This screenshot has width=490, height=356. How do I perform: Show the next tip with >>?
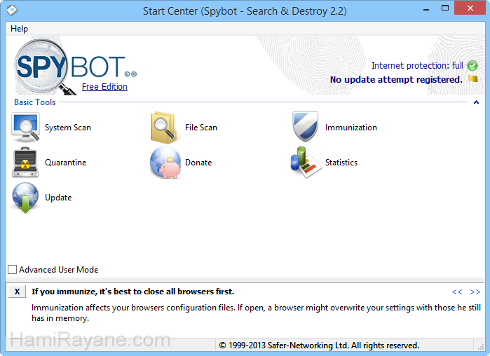click(475, 292)
